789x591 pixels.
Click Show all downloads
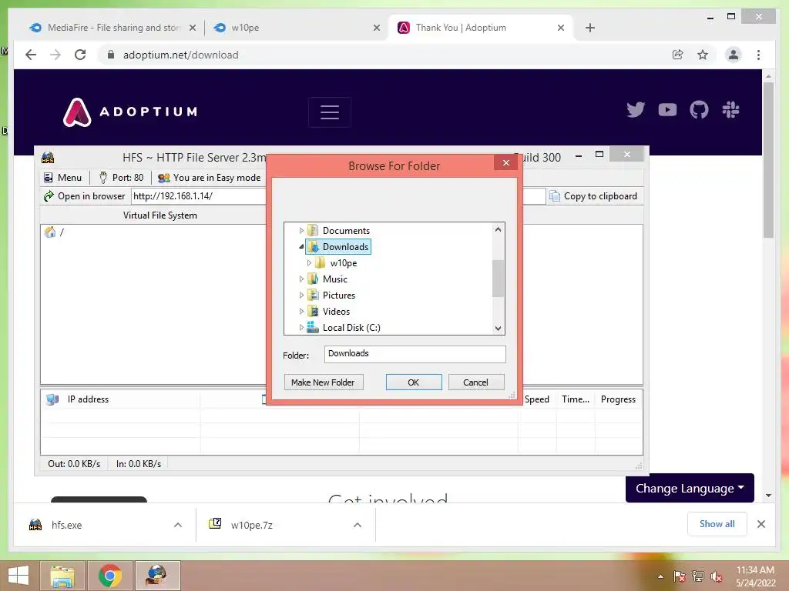point(717,524)
